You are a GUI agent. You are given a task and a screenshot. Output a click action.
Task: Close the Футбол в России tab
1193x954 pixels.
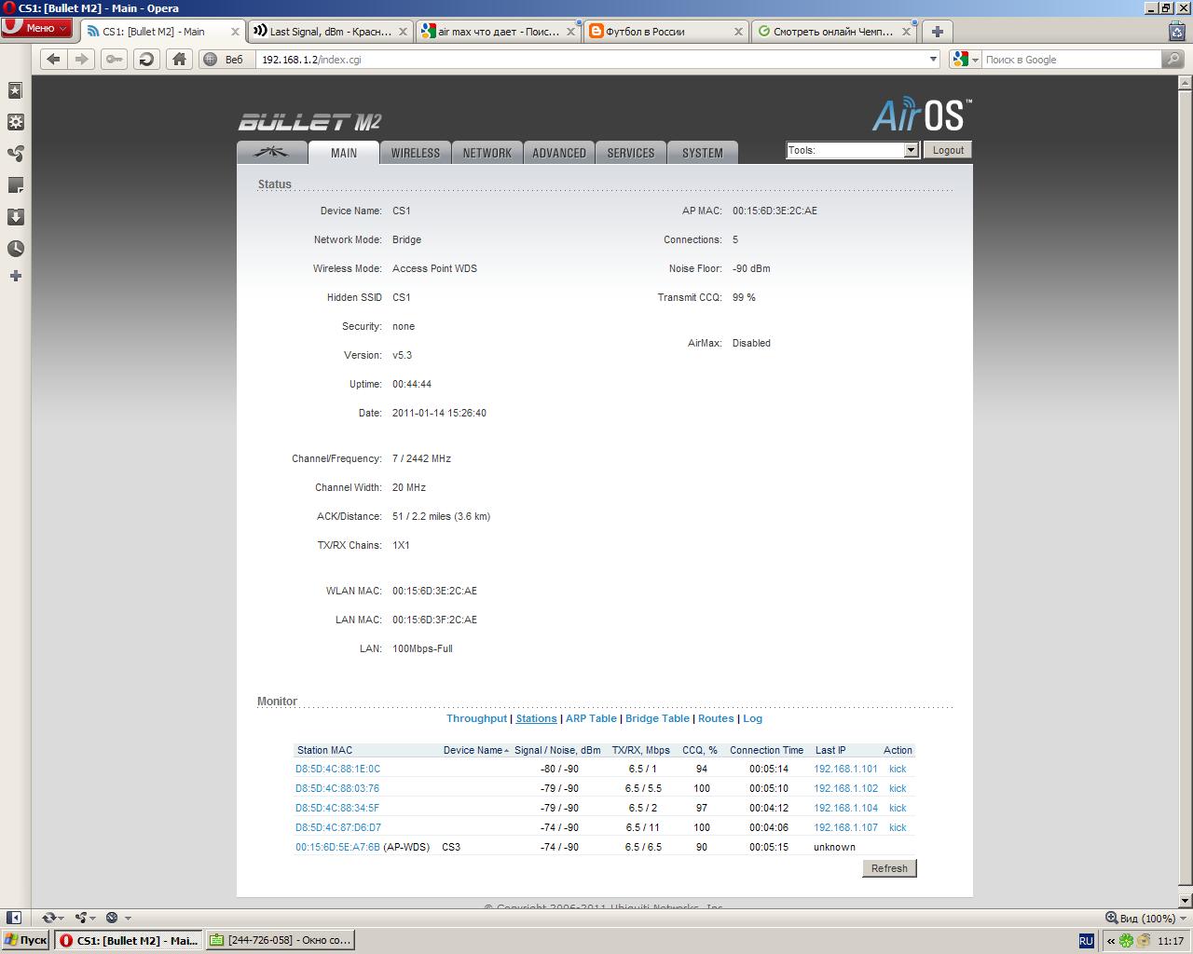click(x=738, y=32)
